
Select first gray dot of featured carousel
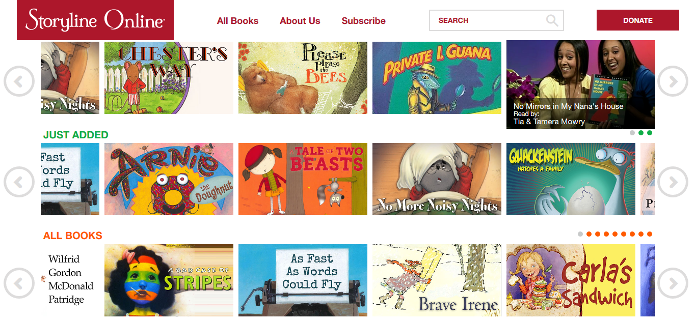coord(632,133)
